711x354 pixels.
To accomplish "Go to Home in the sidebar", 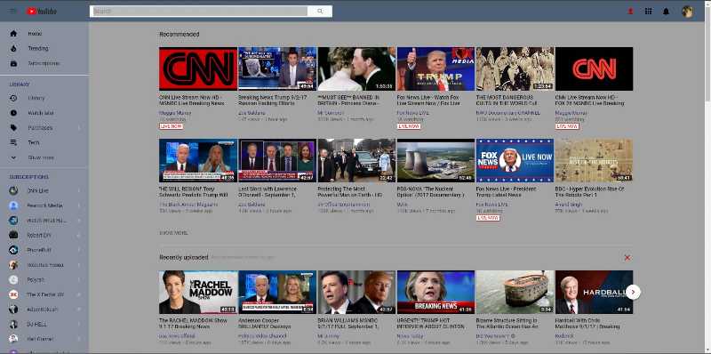I will point(44,34).
